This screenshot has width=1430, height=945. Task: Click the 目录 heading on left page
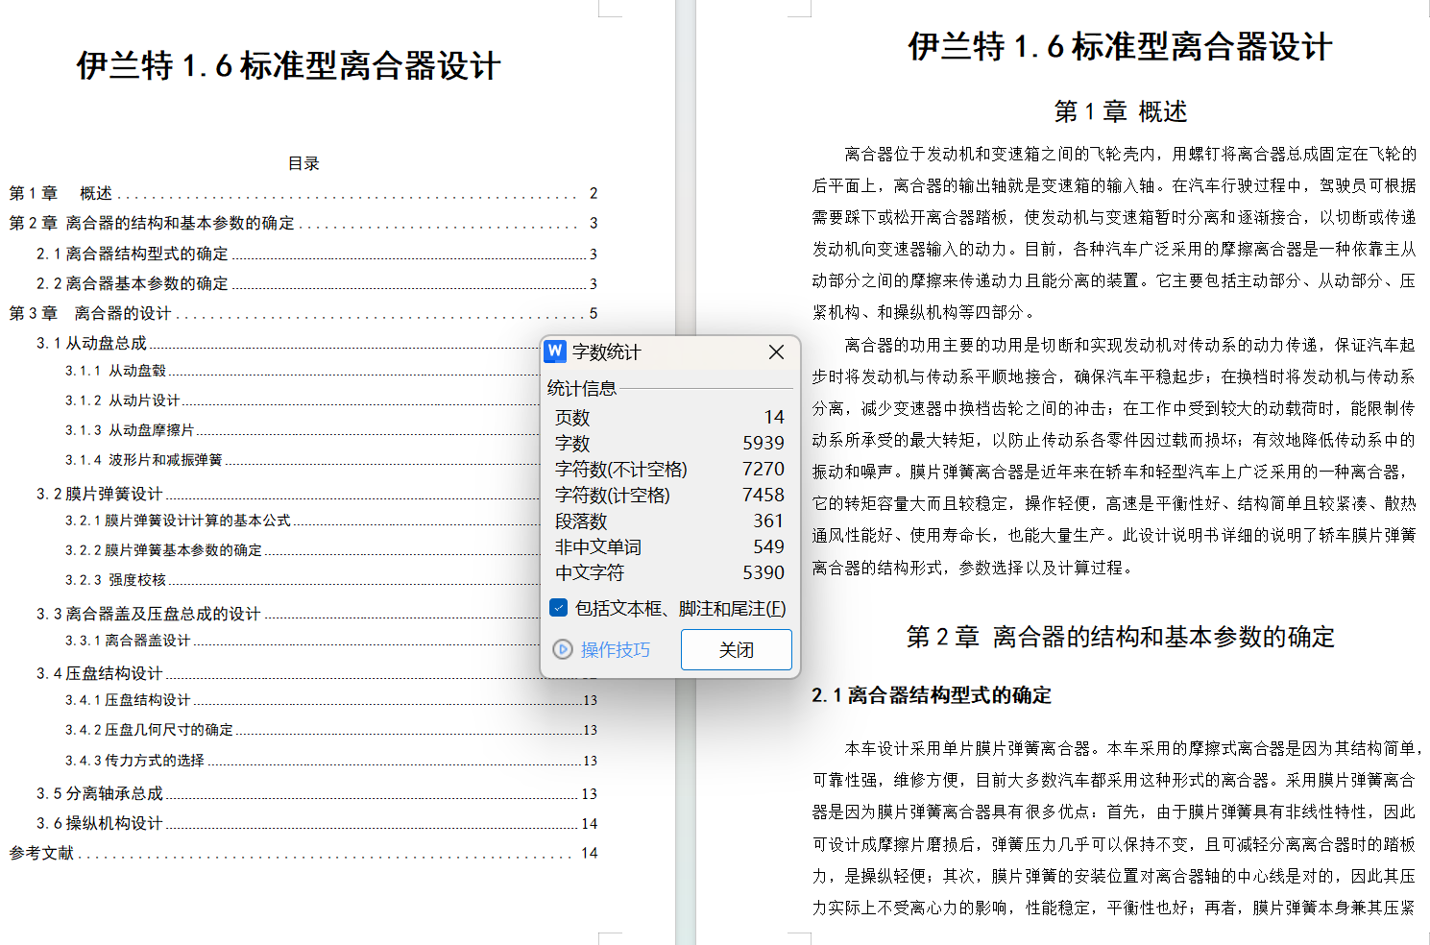coord(303,163)
